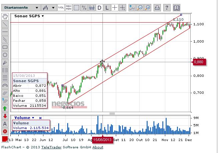Switch to percent scale view

coord(84,8)
